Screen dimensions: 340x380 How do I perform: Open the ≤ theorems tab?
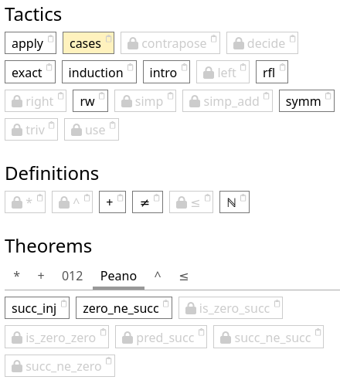point(184,277)
